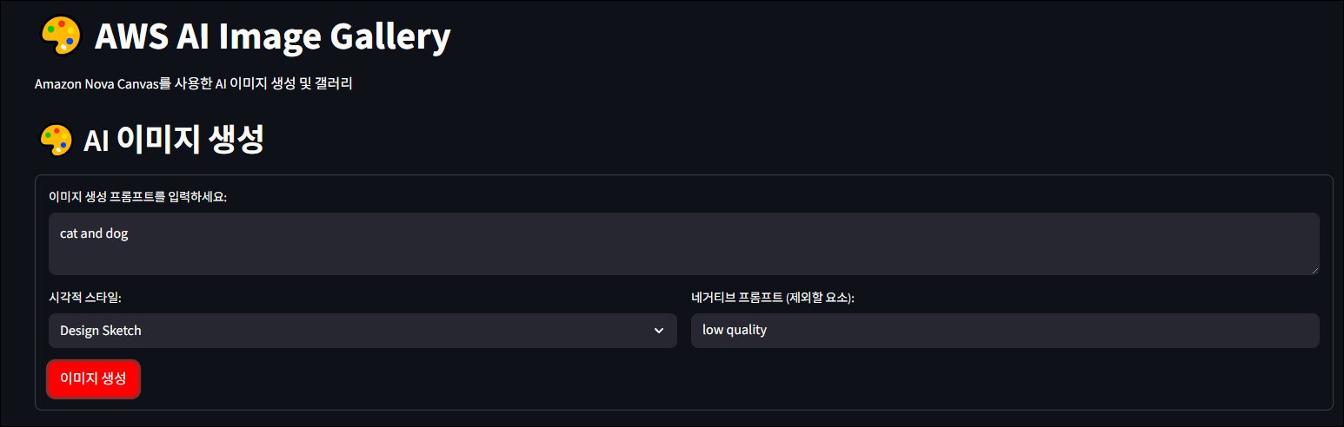Click the AWS AI Image Gallery title text
This screenshot has width=1344, height=427.
point(272,37)
